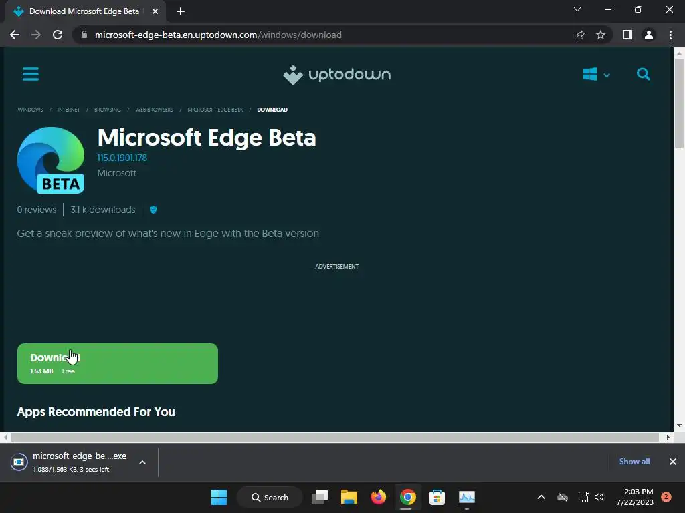Select the Download Microsoft Edge Beta tab
The height and width of the screenshot is (513, 685).
pos(86,11)
